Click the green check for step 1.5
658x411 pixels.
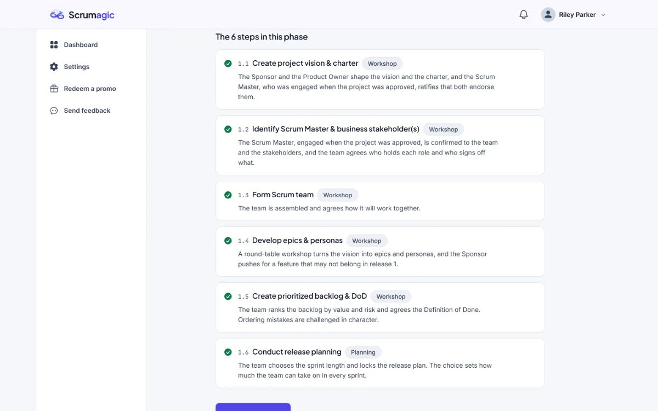click(x=228, y=296)
